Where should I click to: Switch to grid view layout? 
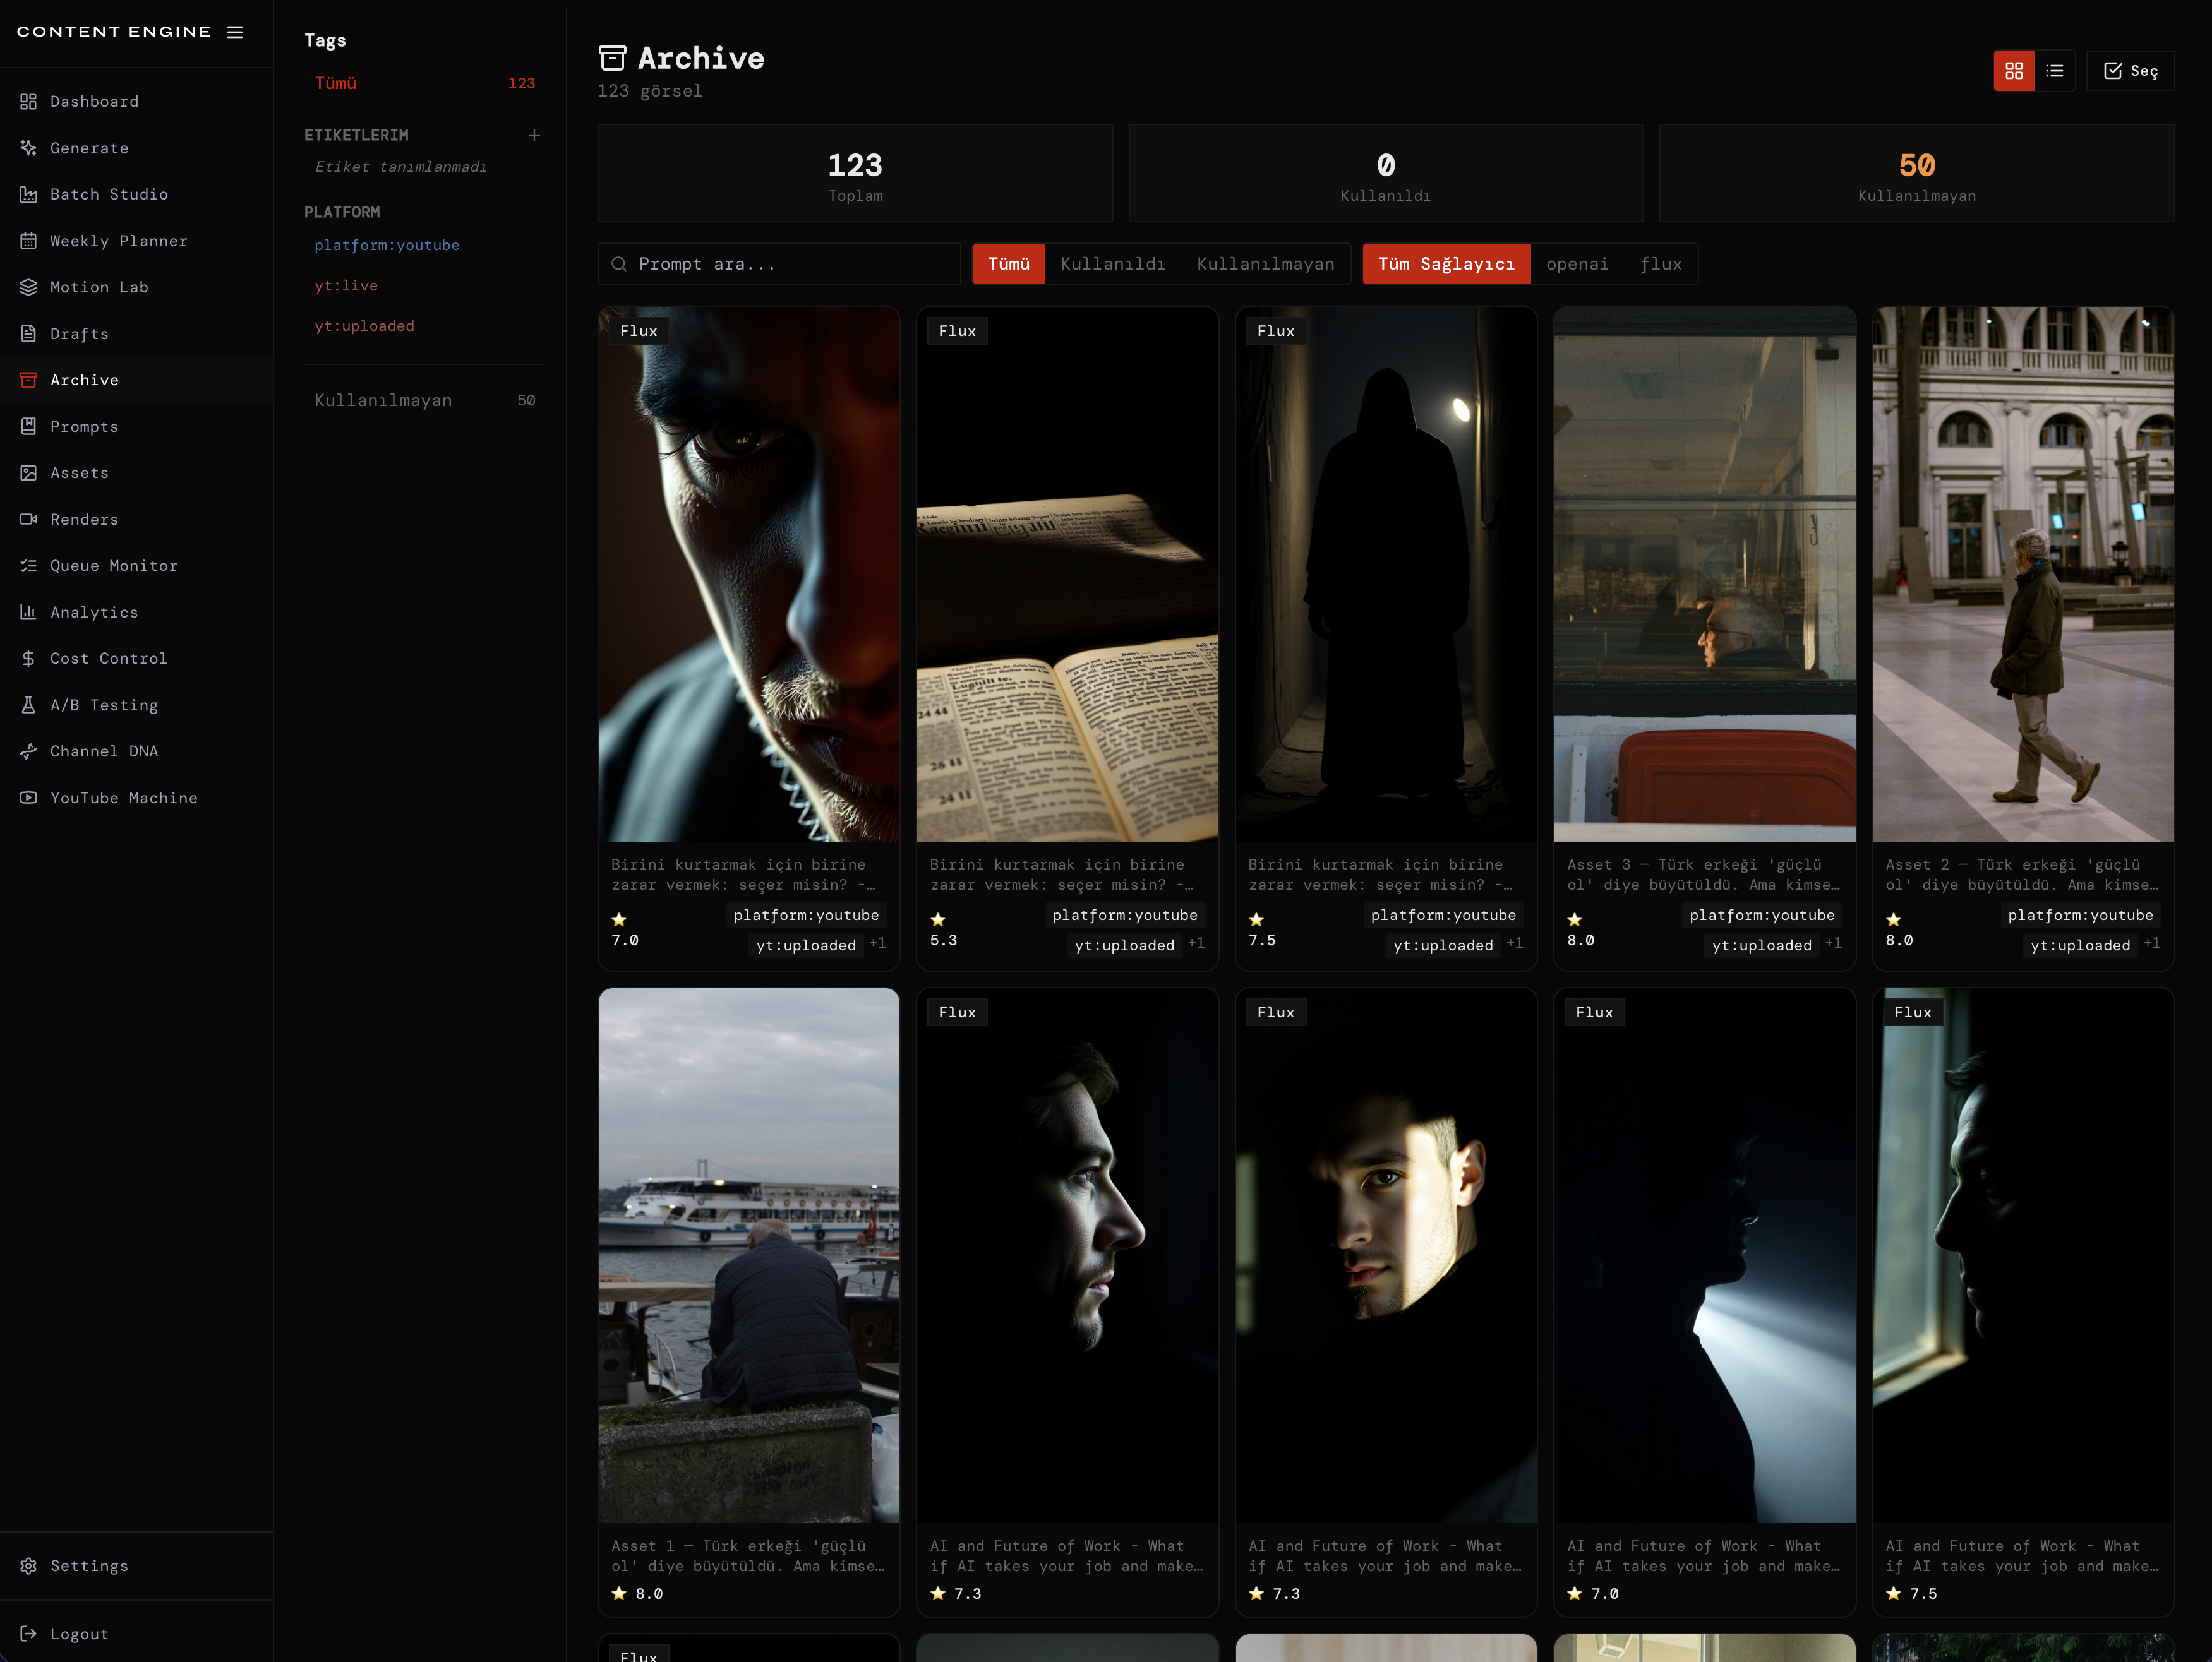(2013, 71)
